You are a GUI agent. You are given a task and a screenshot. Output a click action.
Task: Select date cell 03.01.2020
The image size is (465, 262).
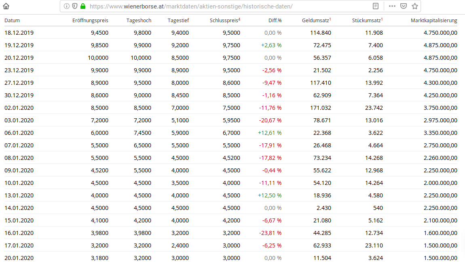point(19,120)
